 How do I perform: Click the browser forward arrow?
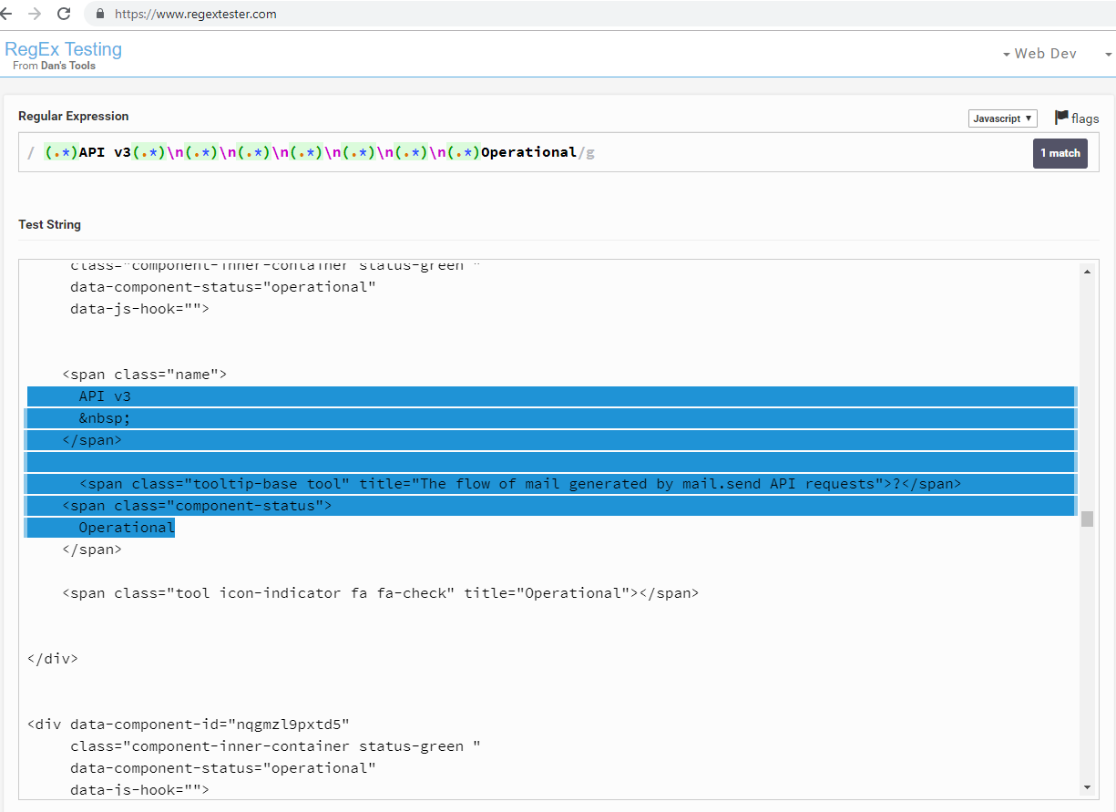[x=37, y=14]
